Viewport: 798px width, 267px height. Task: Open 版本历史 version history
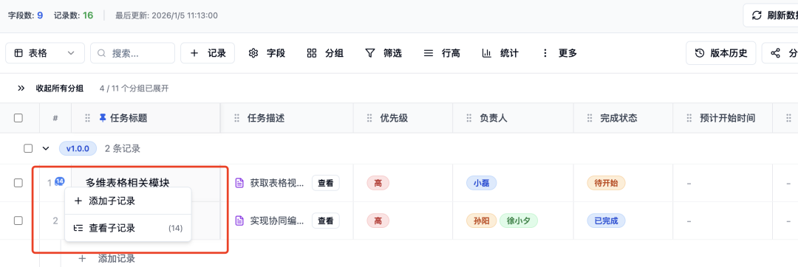click(720, 53)
